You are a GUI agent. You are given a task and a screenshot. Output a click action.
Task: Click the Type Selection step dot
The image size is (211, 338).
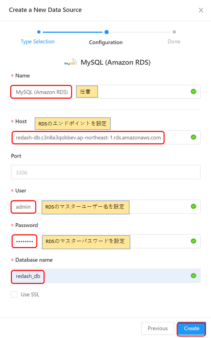click(x=39, y=32)
